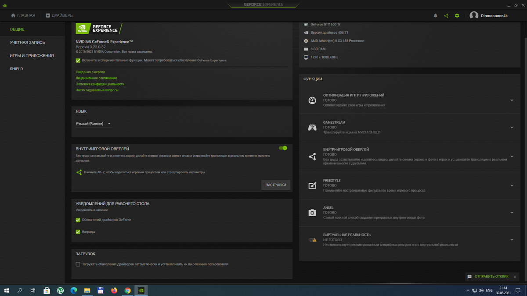
Task: Click the gamepad icon beside GameStream
Action: click(312, 128)
